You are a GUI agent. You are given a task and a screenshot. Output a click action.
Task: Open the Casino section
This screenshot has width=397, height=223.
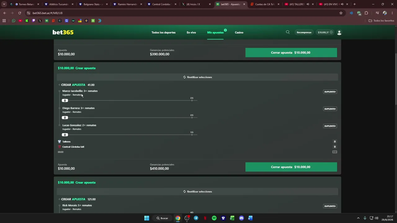239,33
